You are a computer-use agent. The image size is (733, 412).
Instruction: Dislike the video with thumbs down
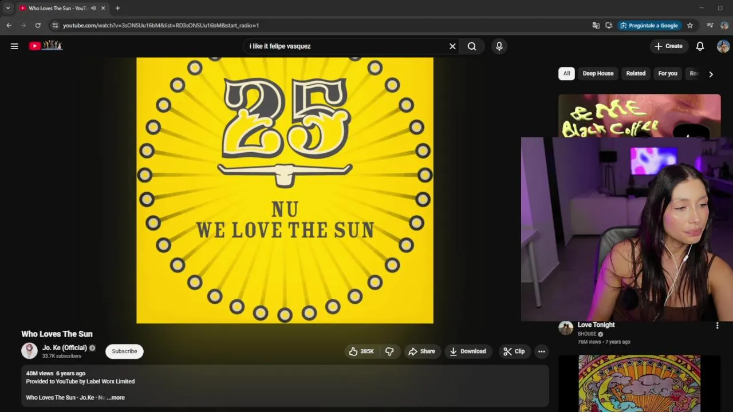(x=389, y=351)
